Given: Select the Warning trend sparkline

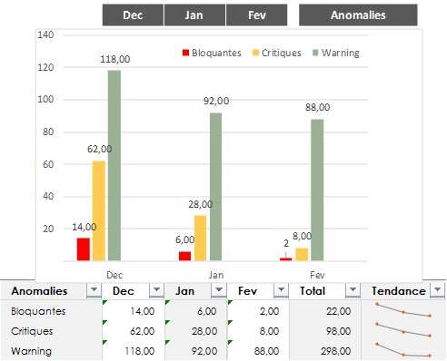Looking at the screenshot, I should tap(403, 350).
